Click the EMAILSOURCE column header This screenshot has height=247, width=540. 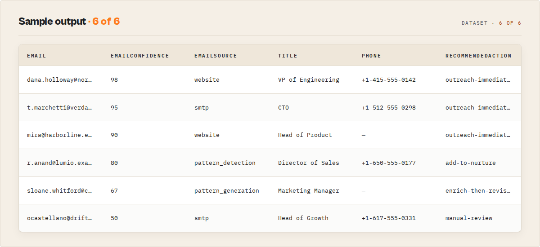point(216,56)
